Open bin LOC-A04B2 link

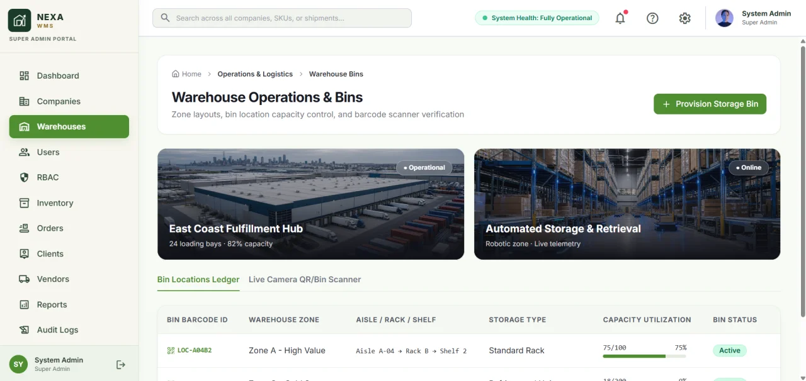click(x=195, y=351)
